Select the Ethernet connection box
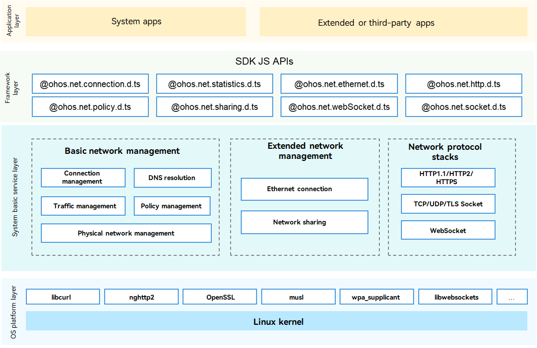 [304, 189]
